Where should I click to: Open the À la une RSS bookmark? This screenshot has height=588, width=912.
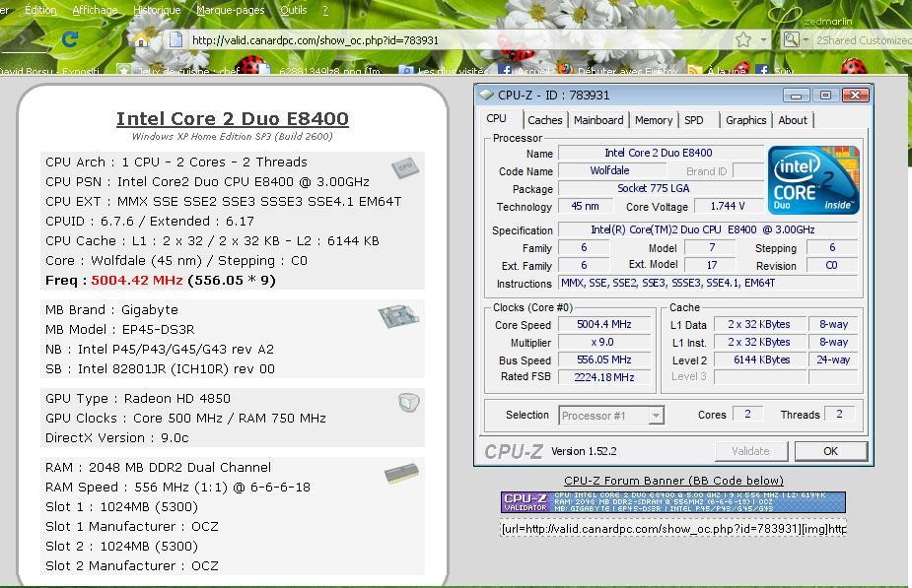(717, 70)
